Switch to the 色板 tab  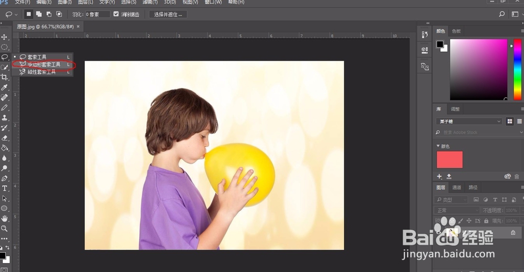click(x=456, y=31)
